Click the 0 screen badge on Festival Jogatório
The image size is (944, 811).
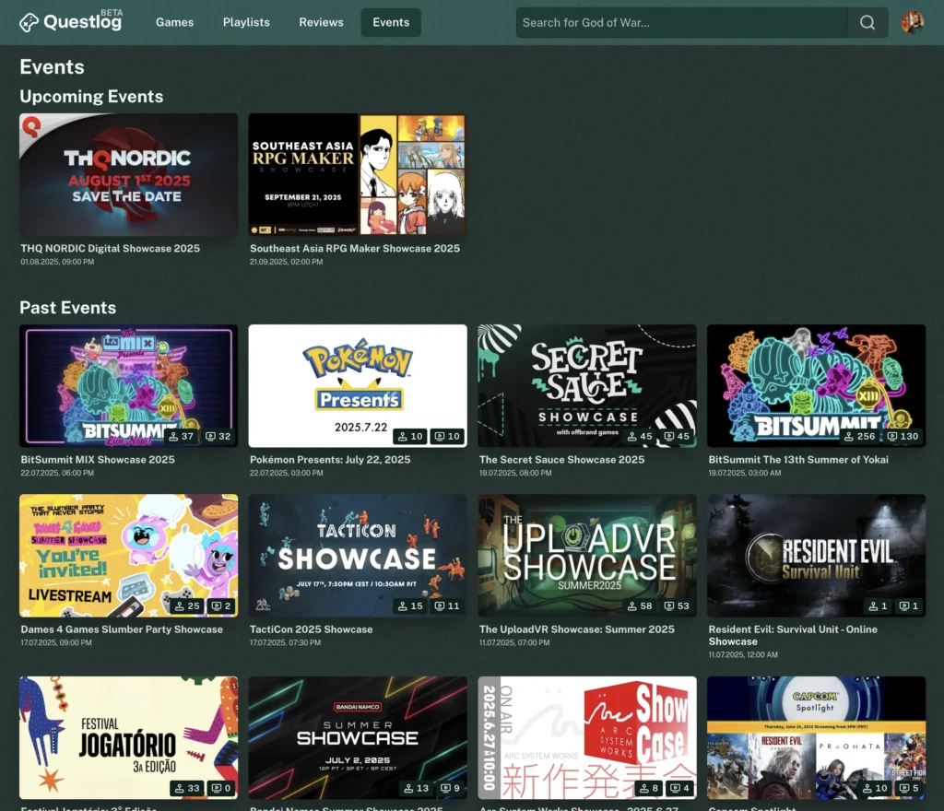(x=221, y=788)
